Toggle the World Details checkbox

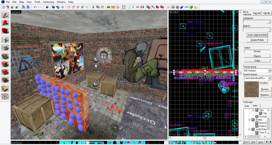pos(253,129)
